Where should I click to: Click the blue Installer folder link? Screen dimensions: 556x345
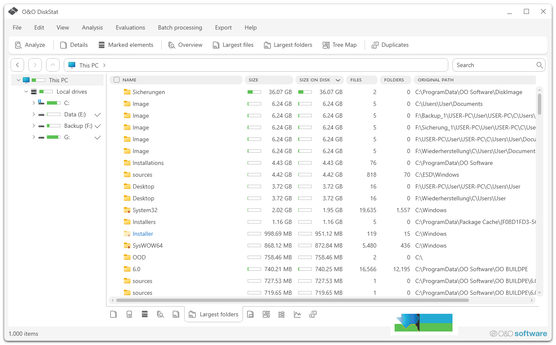point(143,234)
